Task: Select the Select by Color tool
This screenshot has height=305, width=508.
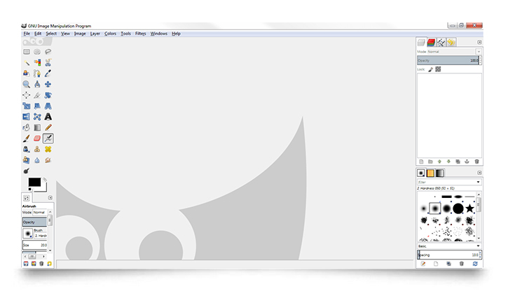Action: tap(37, 62)
